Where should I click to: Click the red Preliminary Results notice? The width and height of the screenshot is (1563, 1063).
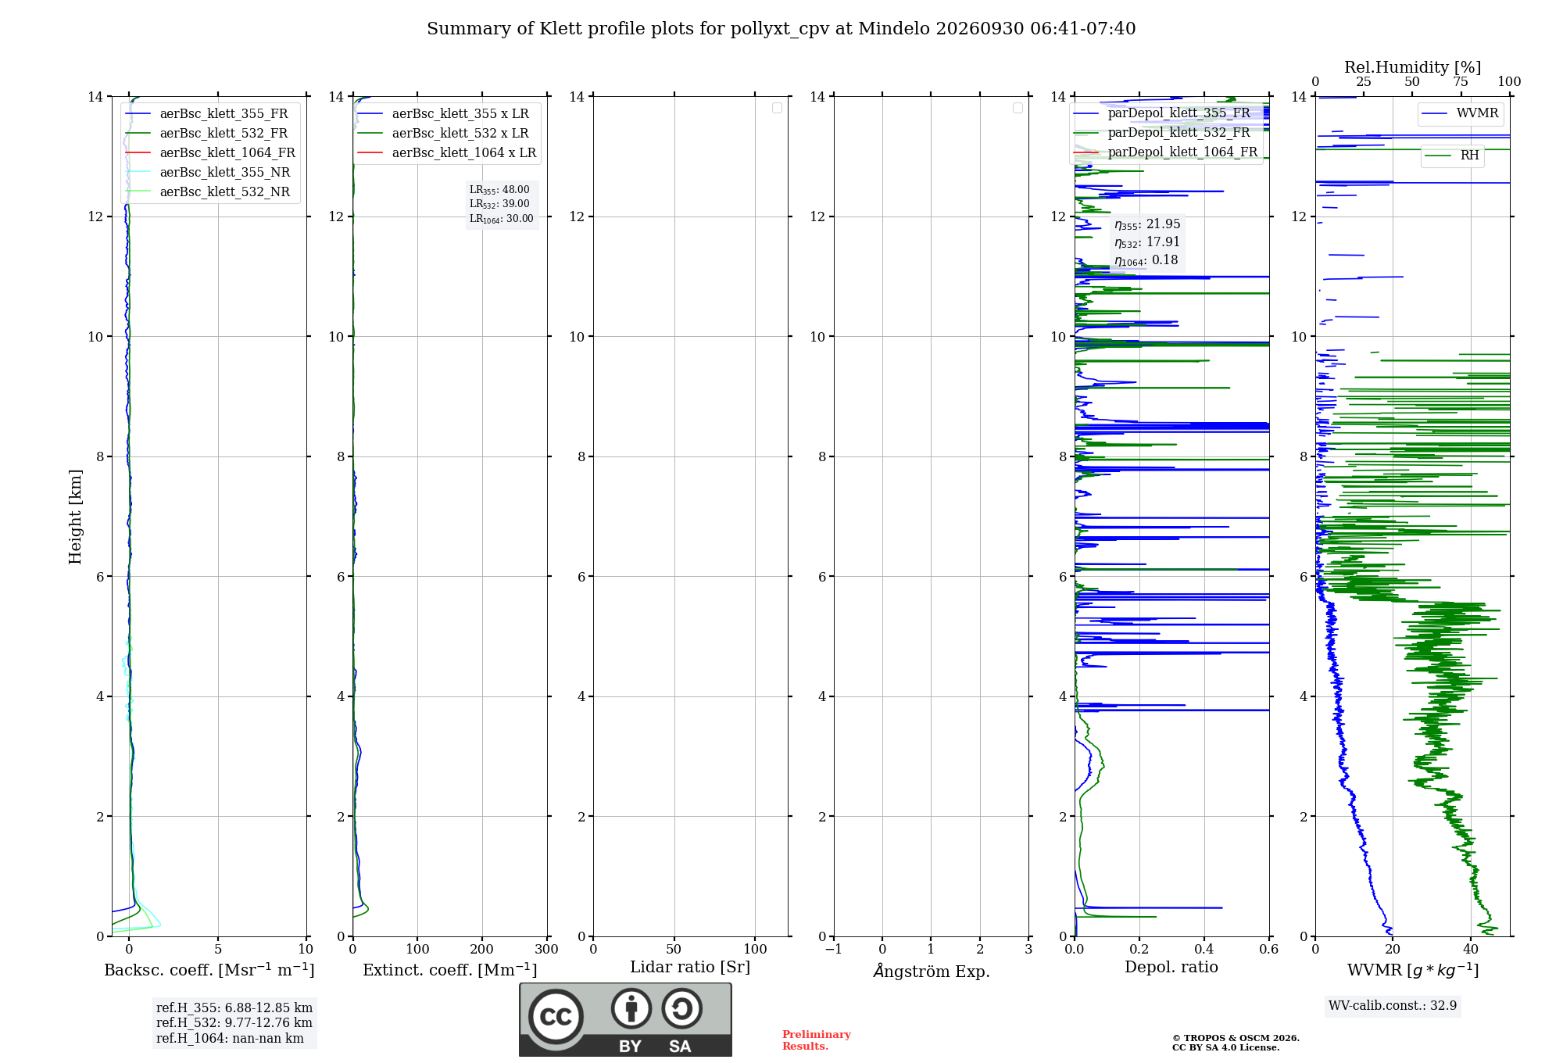click(817, 1040)
